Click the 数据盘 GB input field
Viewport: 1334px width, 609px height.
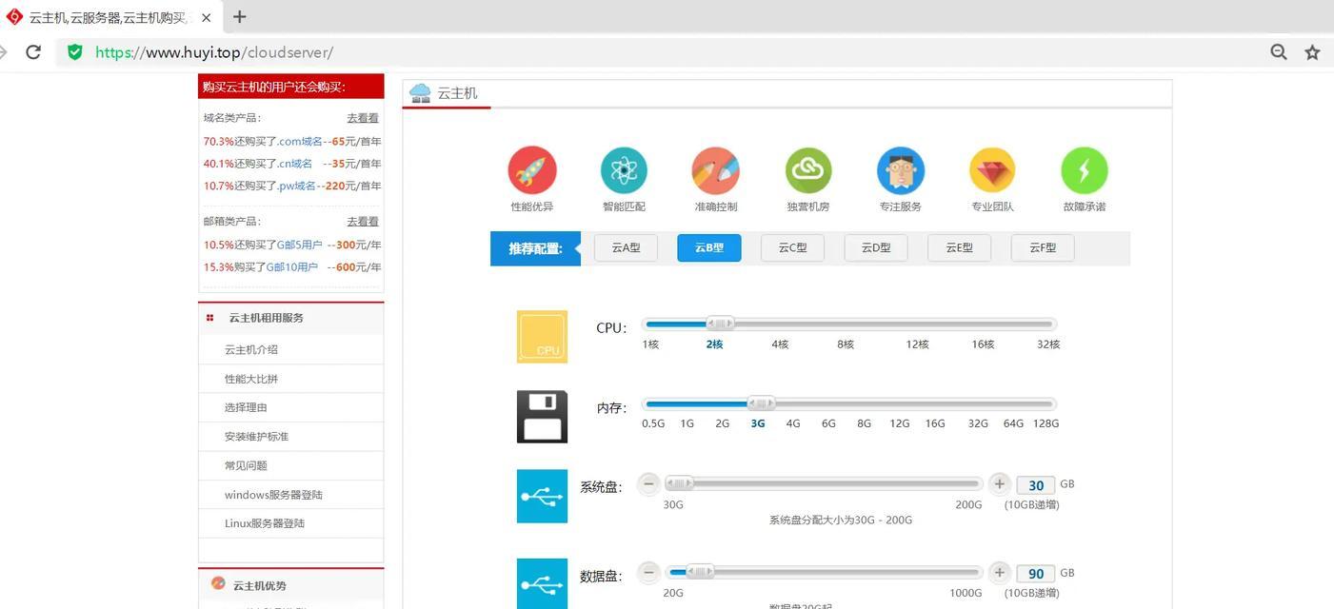(x=1036, y=574)
